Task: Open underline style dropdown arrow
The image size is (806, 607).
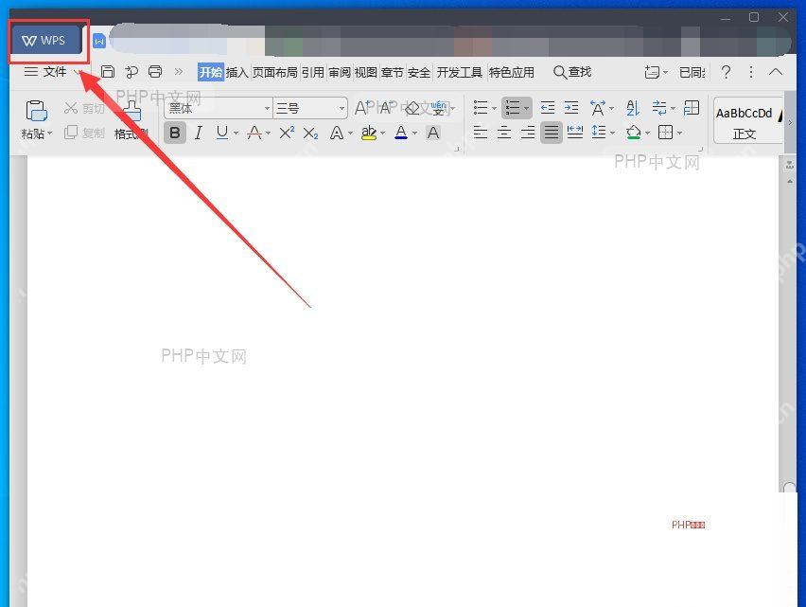Action: pyautogui.click(x=236, y=134)
